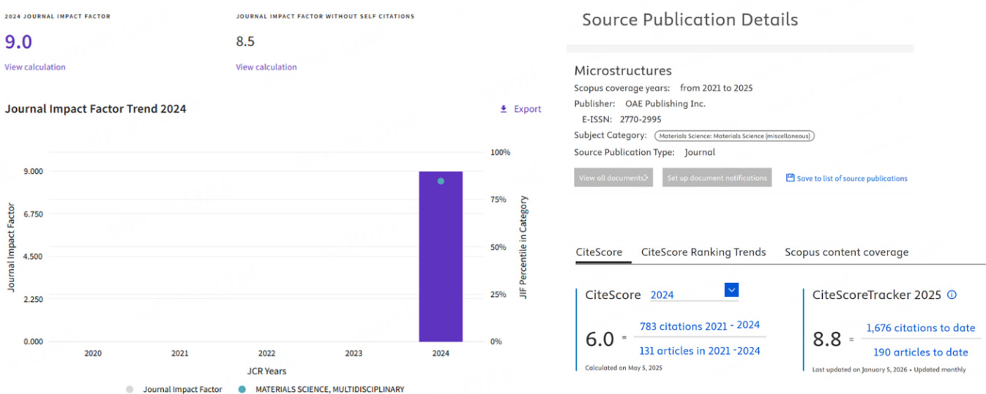This screenshot has width=986, height=394.
Task: Click the save to list bookmark icon
Action: pos(790,178)
